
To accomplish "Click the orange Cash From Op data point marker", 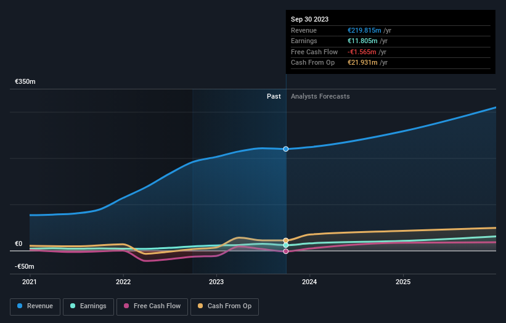I will 286,240.
